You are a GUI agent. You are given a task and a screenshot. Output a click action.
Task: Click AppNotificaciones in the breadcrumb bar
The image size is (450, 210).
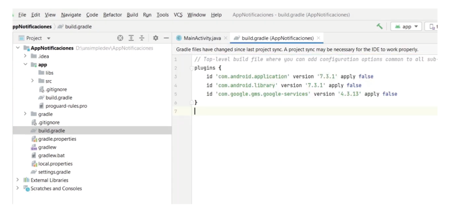click(x=33, y=26)
